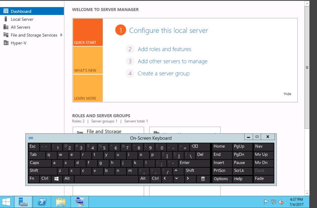
Task: Toggle the Fn key
Action: (34, 179)
